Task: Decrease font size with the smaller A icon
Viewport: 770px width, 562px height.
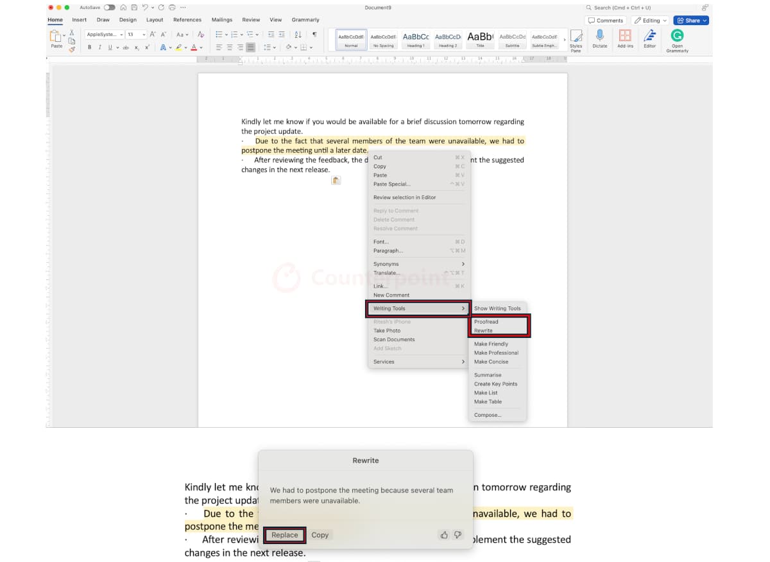Action: pos(163,35)
